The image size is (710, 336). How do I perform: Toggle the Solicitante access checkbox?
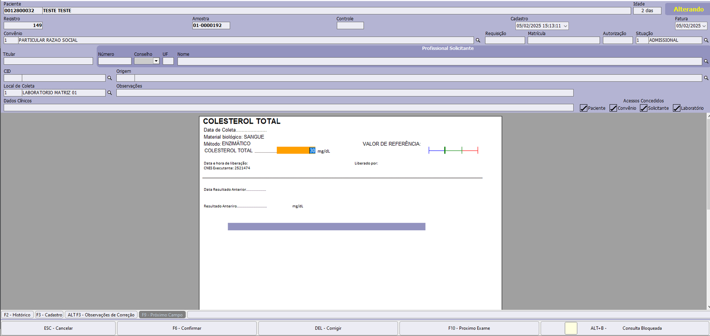tap(643, 108)
